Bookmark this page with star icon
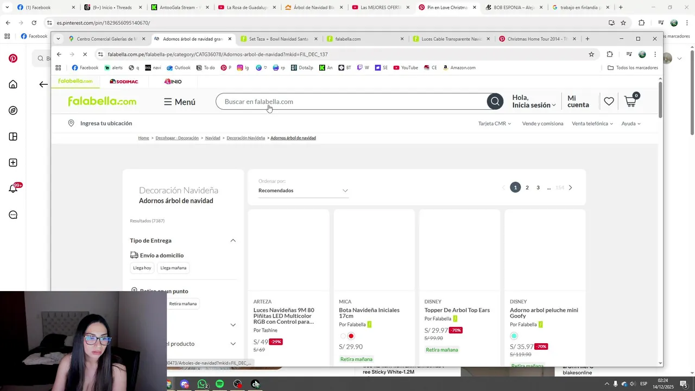695x391 pixels. coord(591,54)
